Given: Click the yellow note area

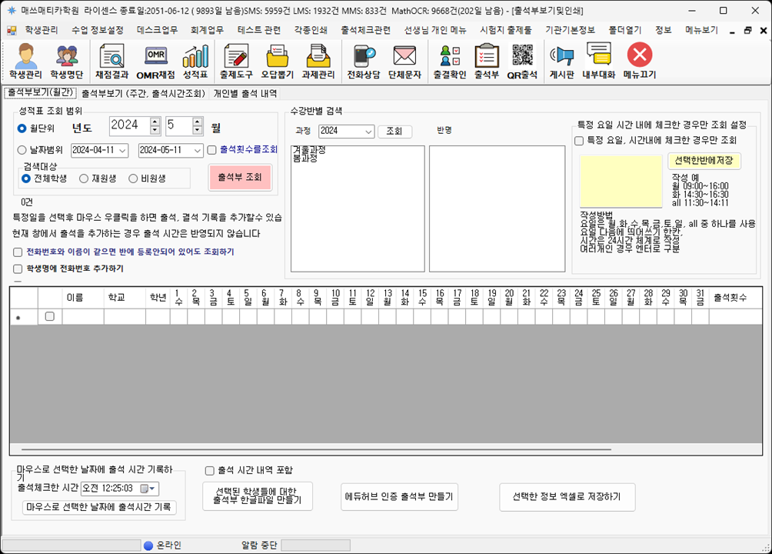Looking at the screenshot, I should tap(621, 181).
